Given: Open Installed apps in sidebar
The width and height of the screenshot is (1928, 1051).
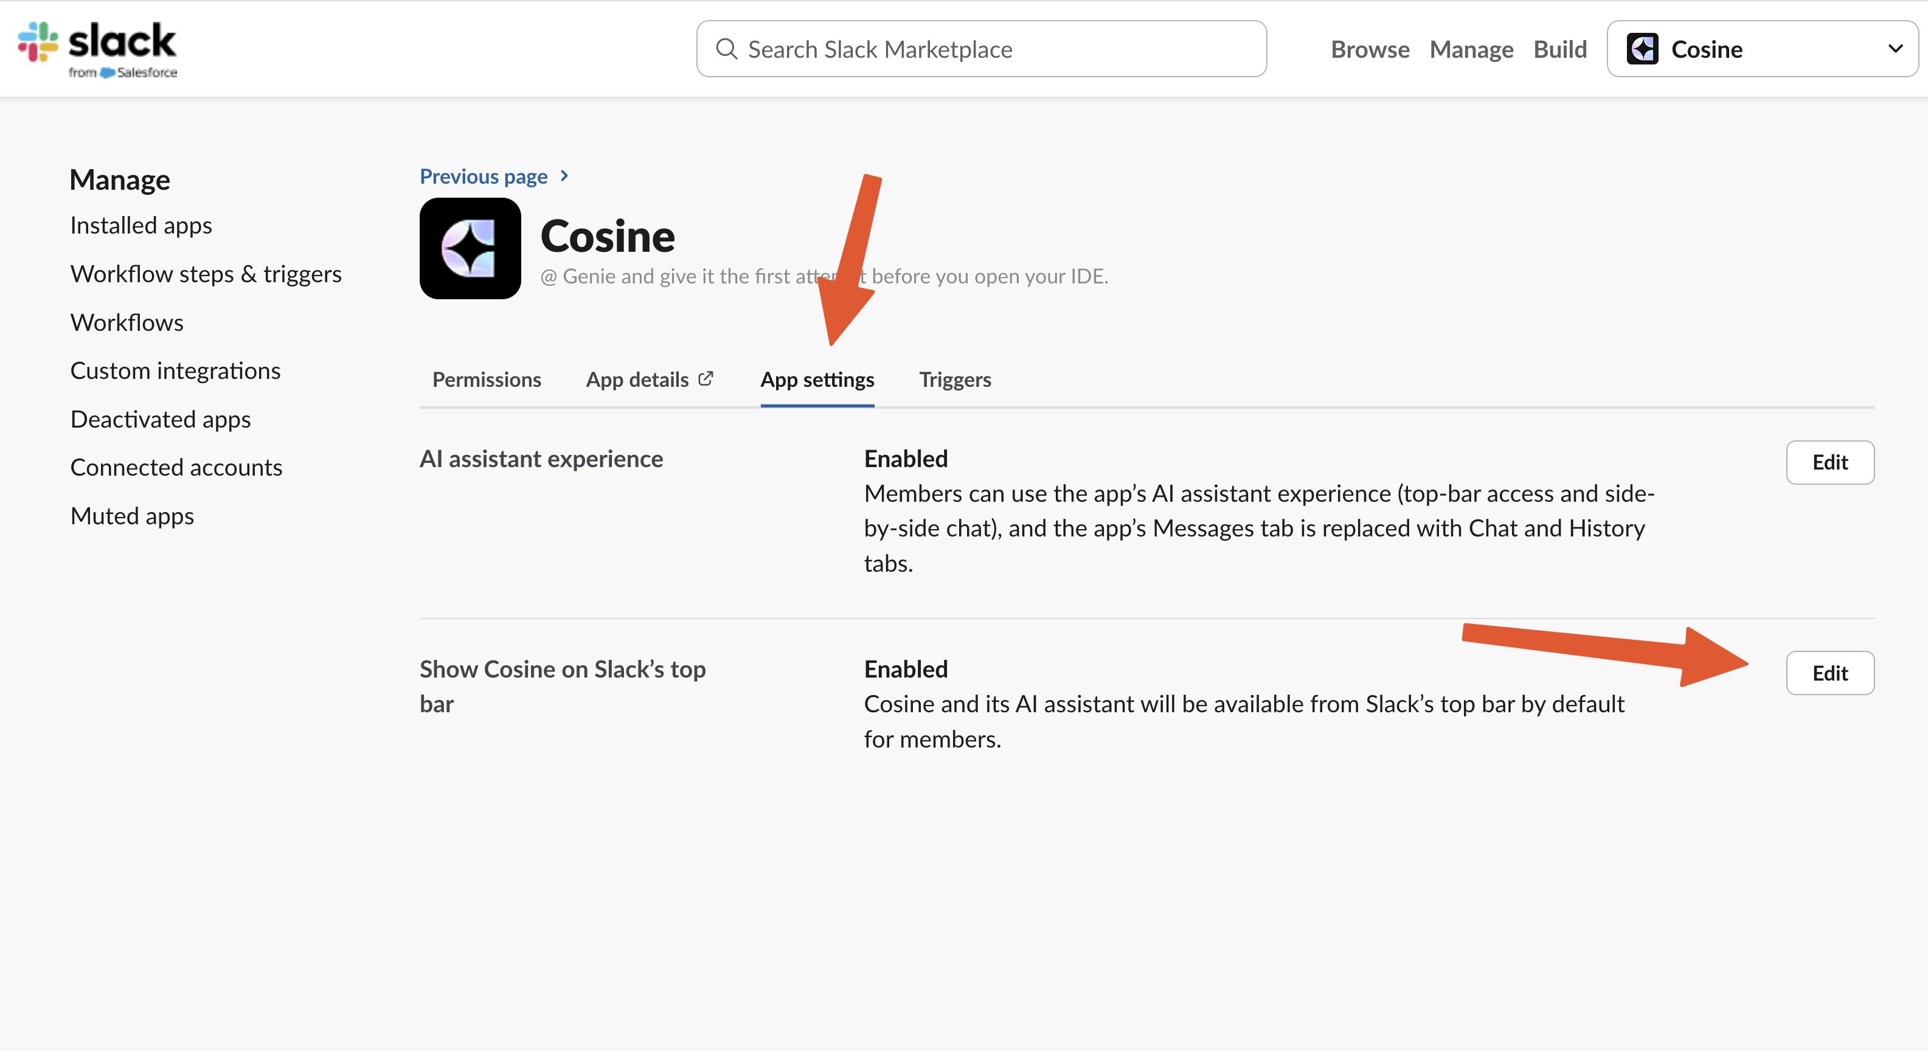Looking at the screenshot, I should (x=140, y=225).
